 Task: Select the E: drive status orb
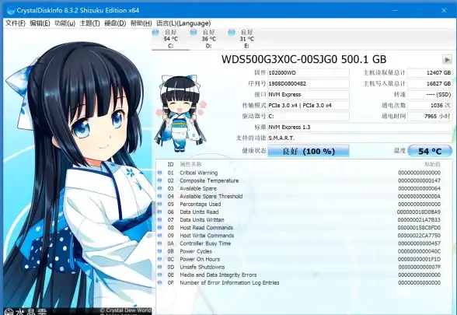[232, 32]
